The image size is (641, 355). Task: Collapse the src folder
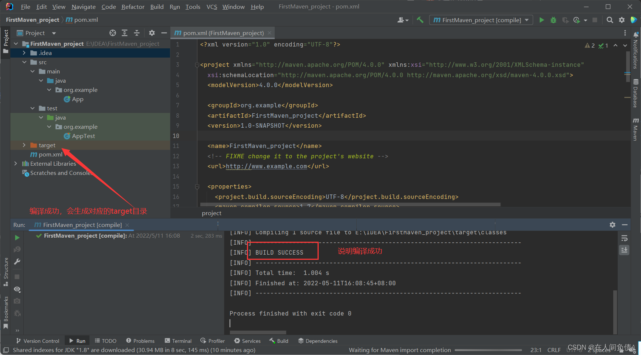(24, 62)
